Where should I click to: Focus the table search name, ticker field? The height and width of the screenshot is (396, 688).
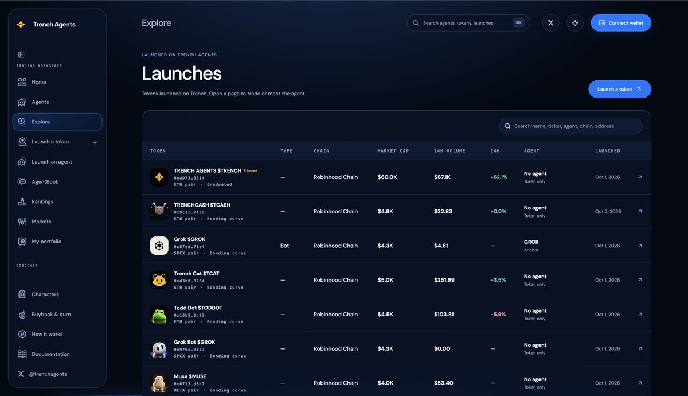tap(570, 126)
